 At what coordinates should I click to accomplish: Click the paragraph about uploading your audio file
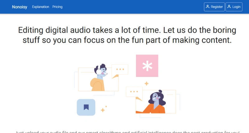click(x=127, y=131)
